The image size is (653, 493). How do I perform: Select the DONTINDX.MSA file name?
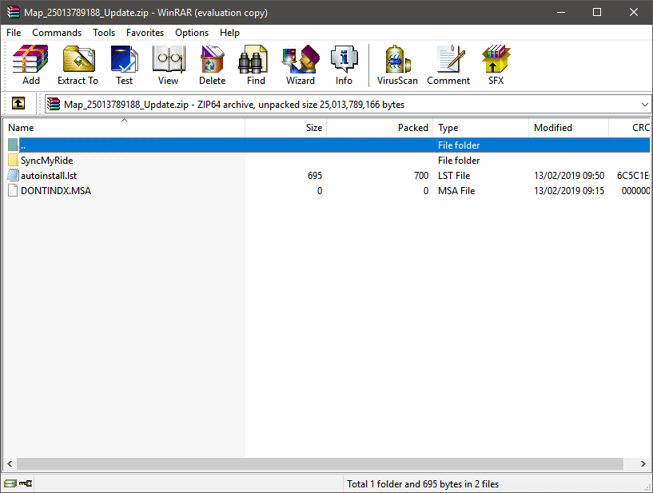56,191
